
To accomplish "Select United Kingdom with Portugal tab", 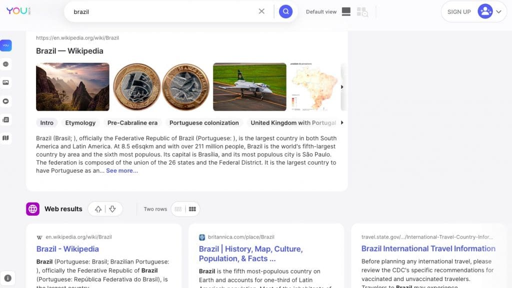I will coord(293,123).
